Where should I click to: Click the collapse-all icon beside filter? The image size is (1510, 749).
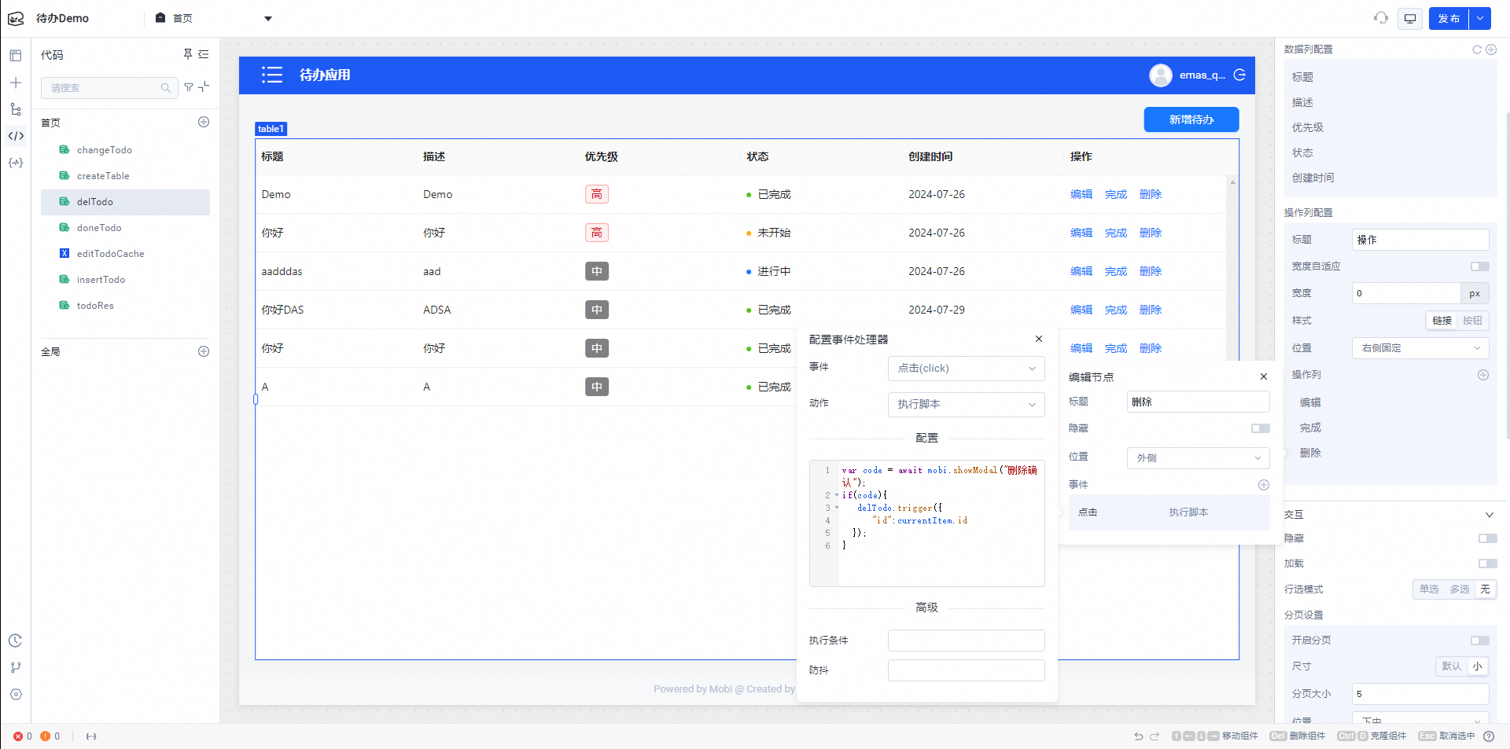pos(204,87)
